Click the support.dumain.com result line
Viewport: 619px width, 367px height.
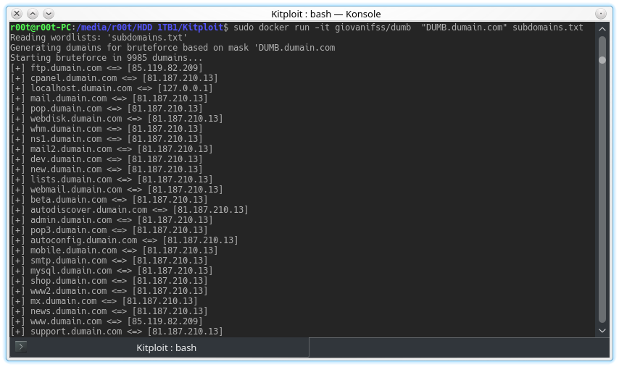pos(117,332)
